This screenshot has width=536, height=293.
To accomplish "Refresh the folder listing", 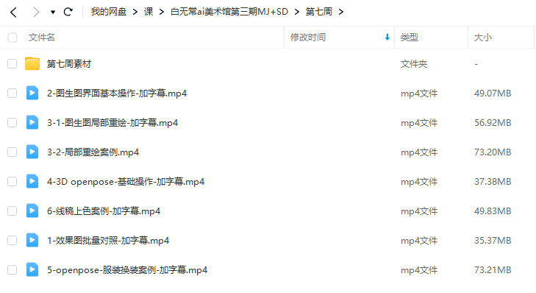I will click(x=68, y=12).
